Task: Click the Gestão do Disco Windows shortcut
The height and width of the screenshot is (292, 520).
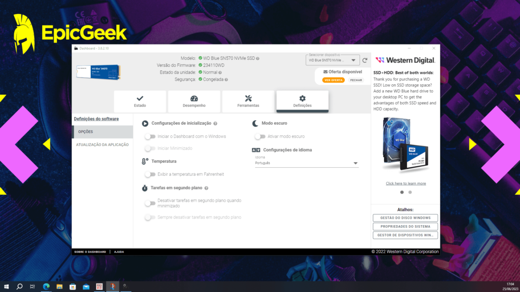Action: click(x=405, y=218)
